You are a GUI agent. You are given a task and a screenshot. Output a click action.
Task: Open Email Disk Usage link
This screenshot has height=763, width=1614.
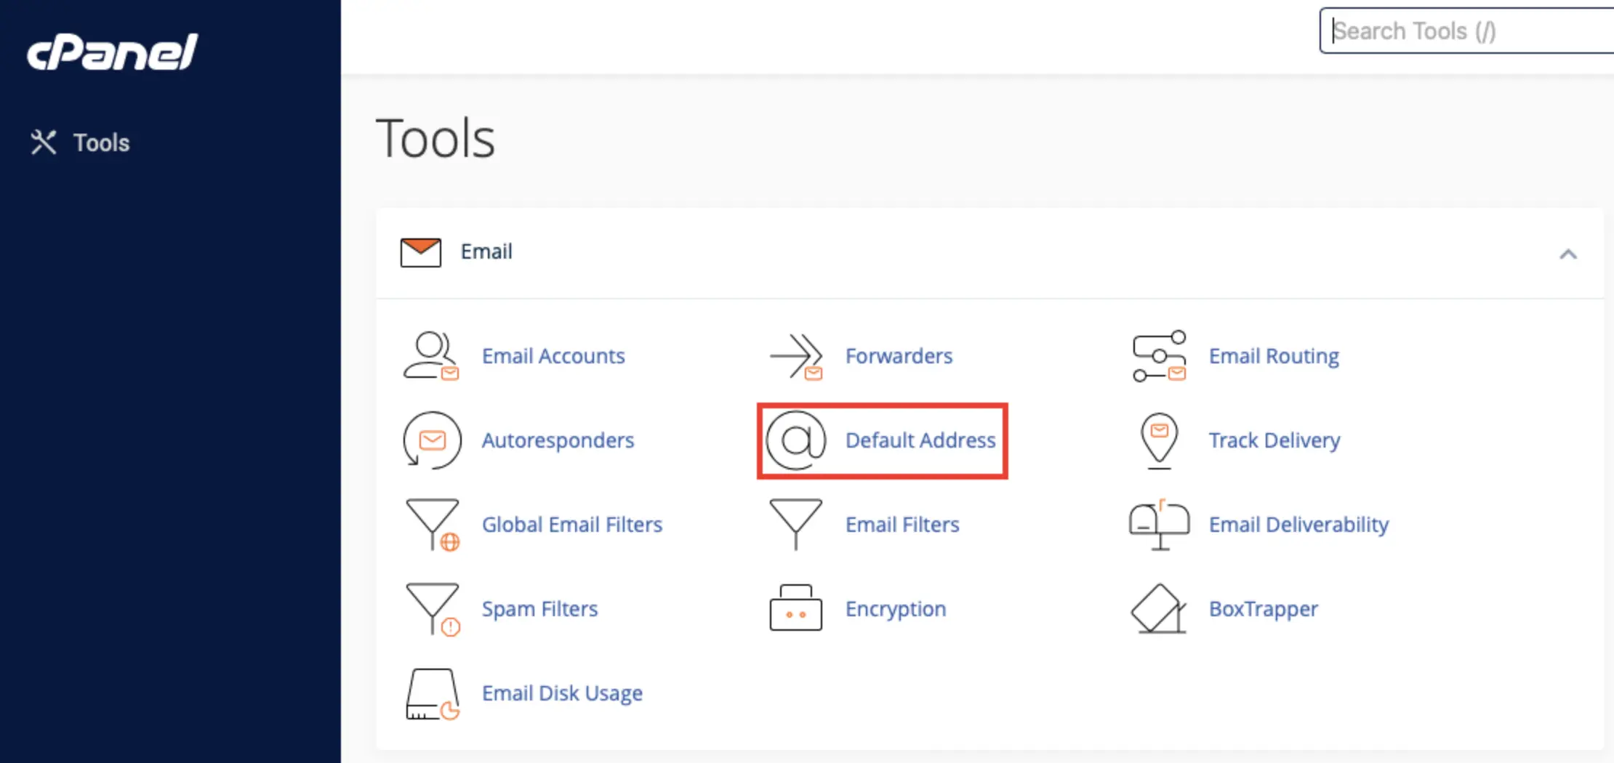tap(562, 693)
